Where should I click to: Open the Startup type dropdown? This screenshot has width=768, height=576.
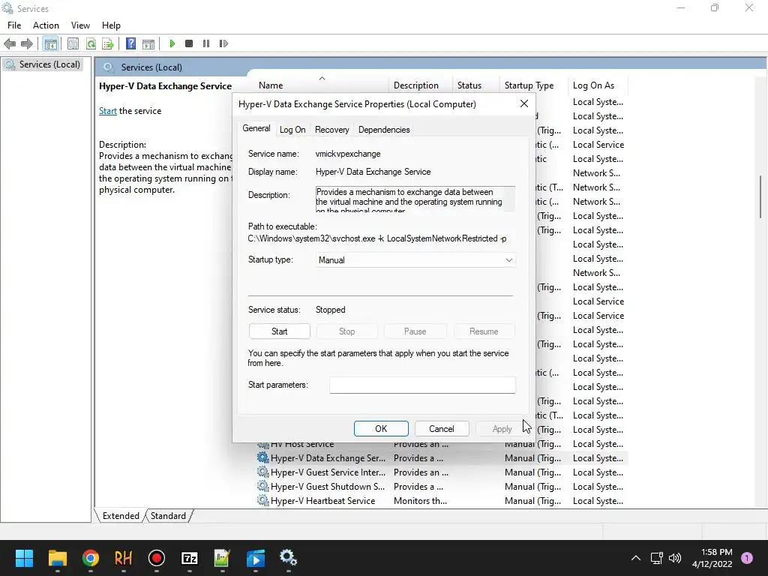(415, 260)
